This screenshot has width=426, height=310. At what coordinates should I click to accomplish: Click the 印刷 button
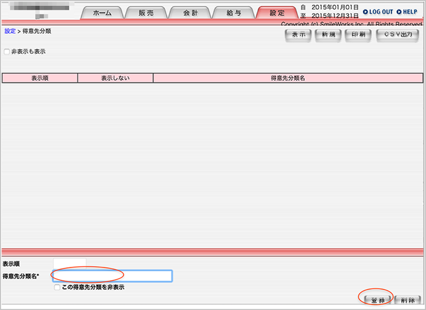point(358,35)
